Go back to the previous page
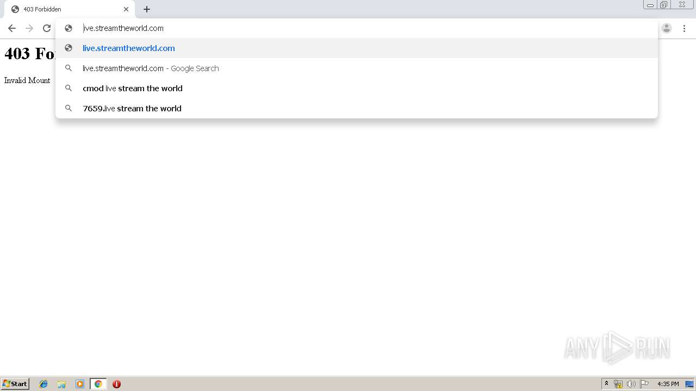Image resolution: width=696 pixels, height=391 pixels. pyautogui.click(x=12, y=28)
